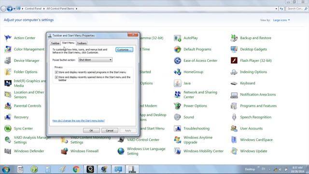
Task: Open the Start menu looks help link
Action: 78,120
